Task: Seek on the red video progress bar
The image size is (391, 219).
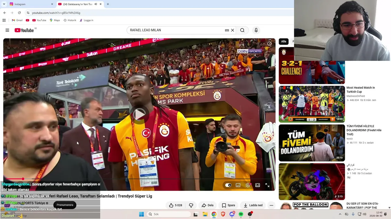Action: (x=139, y=179)
